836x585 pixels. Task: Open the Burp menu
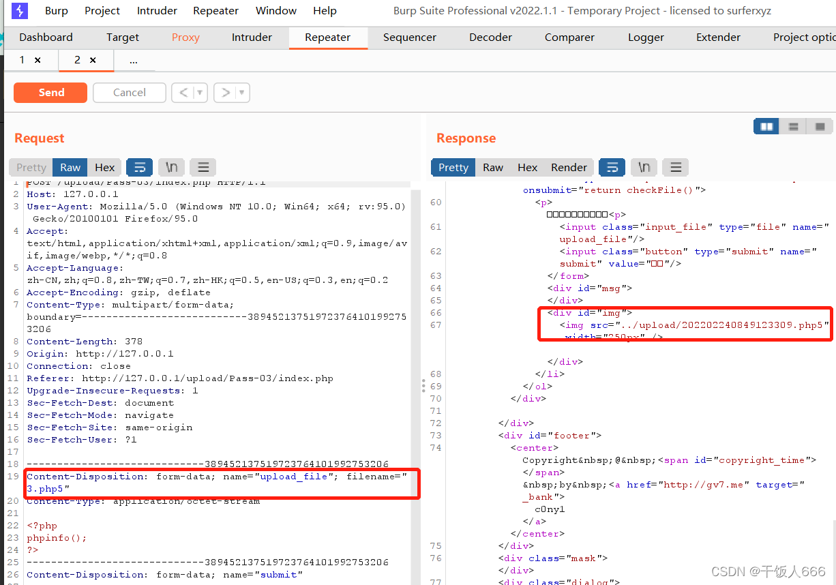tap(56, 11)
